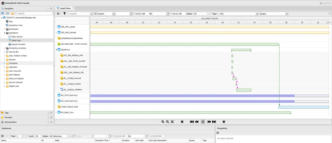
Task: Refresh the Gantt View with the reload icon
Action: pos(58,14)
